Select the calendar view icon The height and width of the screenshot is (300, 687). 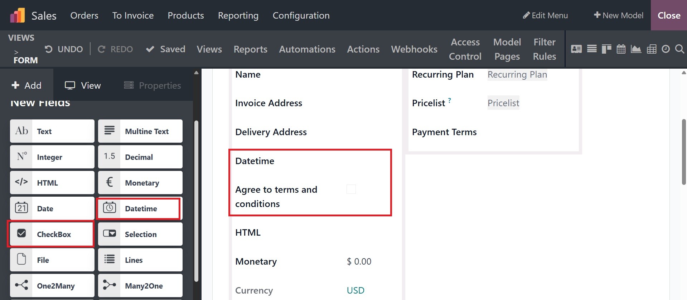(x=621, y=49)
